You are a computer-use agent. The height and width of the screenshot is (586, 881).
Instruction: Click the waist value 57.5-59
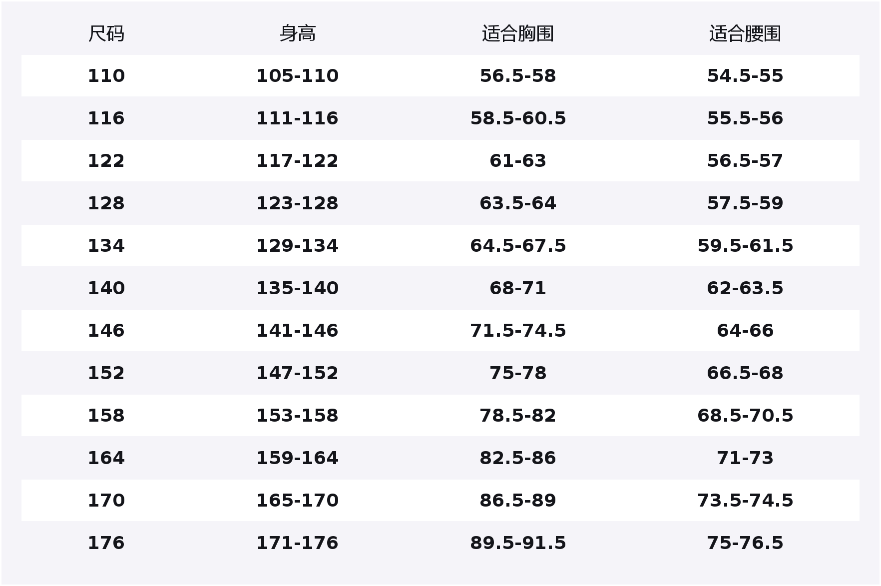pos(745,203)
